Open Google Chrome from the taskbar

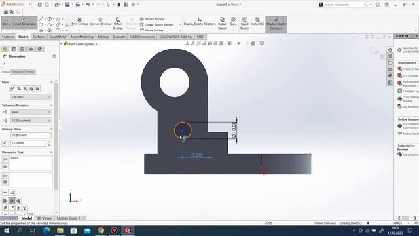(x=101, y=230)
